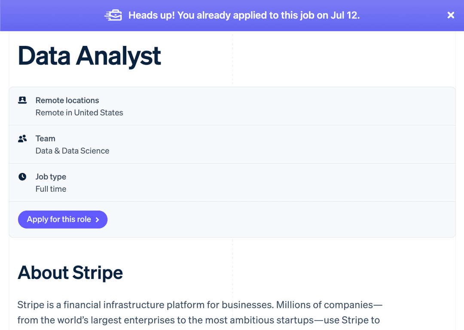464x330 pixels.
Task: Click the Apply for this role button
Action: tap(63, 219)
